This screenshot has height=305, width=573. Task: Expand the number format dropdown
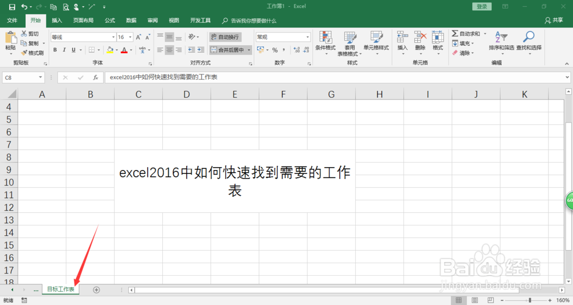[308, 37]
